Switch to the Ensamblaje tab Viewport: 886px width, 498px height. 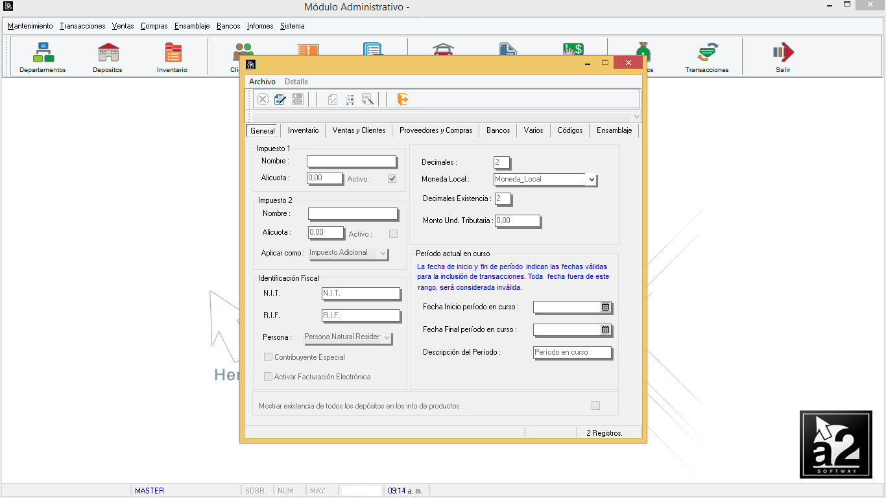(x=614, y=130)
